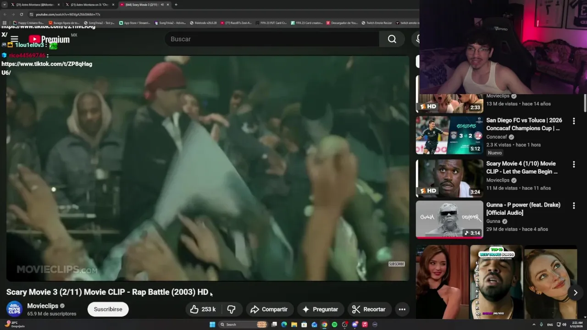Viewport: 587px width, 330px height.
Task: Subscribe using the Suscribirse button
Action: coord(108,309)
